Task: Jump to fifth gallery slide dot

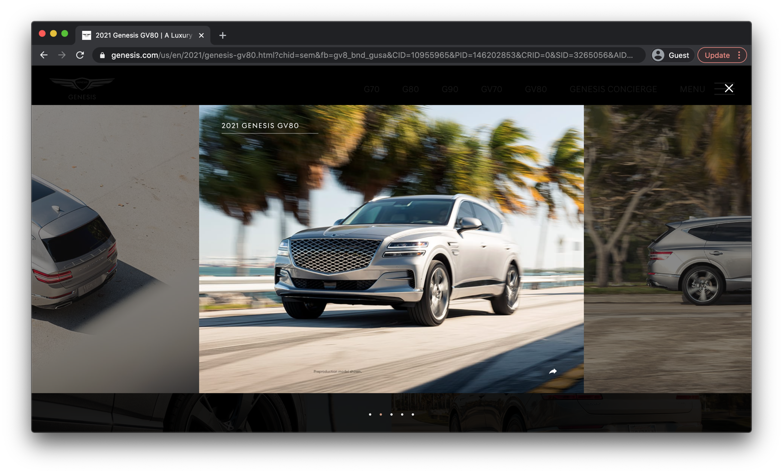Action: pyautogui.click(x=413, y=414)
